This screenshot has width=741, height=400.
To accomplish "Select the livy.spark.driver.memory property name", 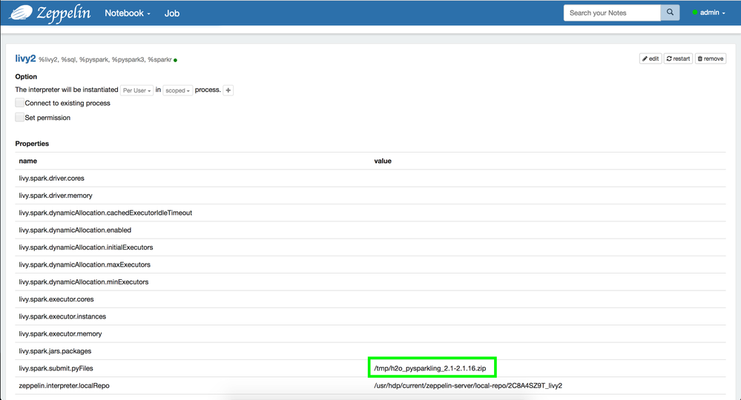I will pyautogui.click(x=56, y=196).
